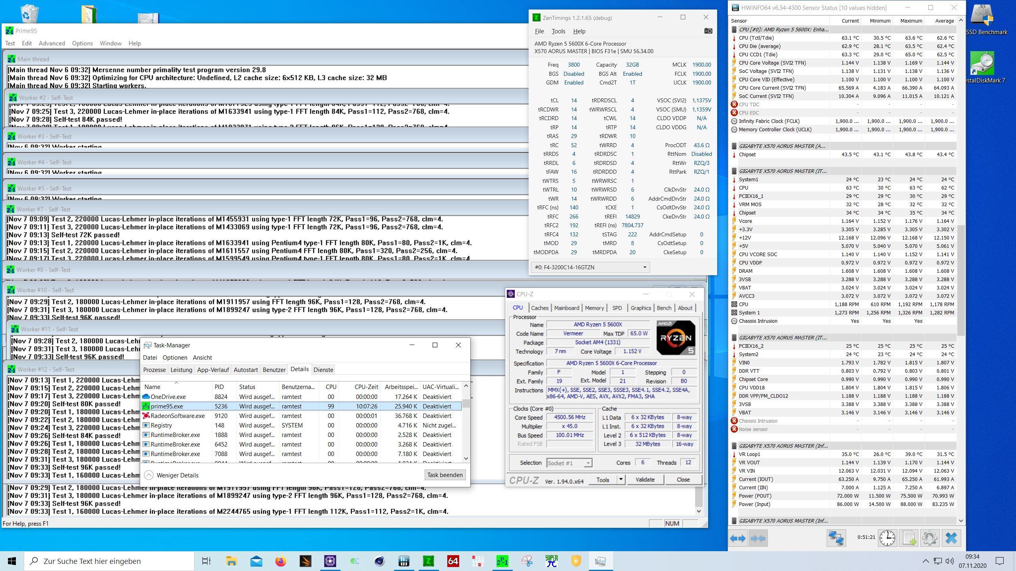Open Task View in taskbar
The width and height of the screenshot is (1016, 571).
(206, 561)
